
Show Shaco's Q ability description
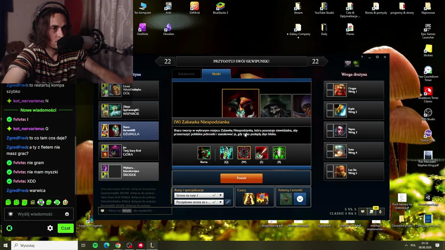click(226, 153)
